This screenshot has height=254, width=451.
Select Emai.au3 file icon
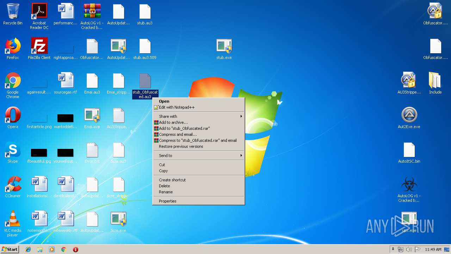coord(92,83)
